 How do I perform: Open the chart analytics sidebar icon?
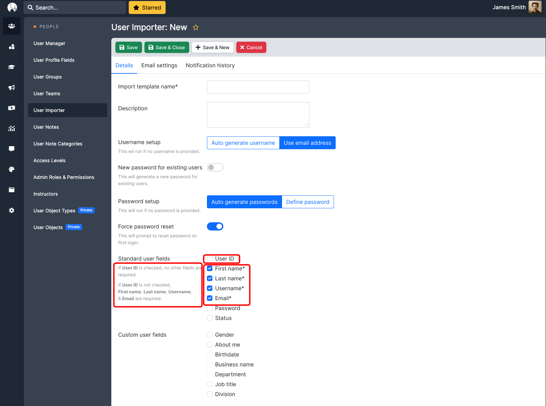click(12, 128)
